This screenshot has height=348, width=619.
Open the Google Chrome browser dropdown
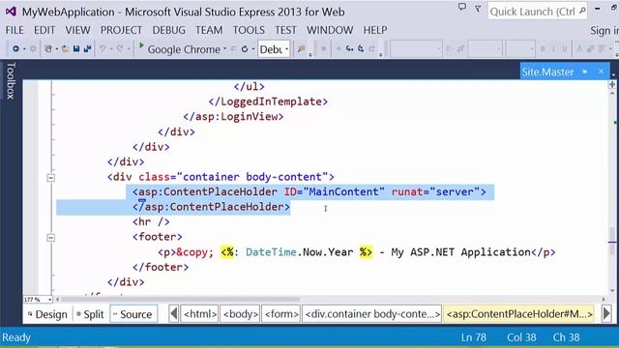tap(224, 49)
